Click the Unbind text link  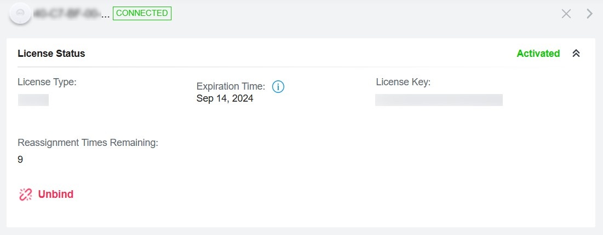[55, 194]
